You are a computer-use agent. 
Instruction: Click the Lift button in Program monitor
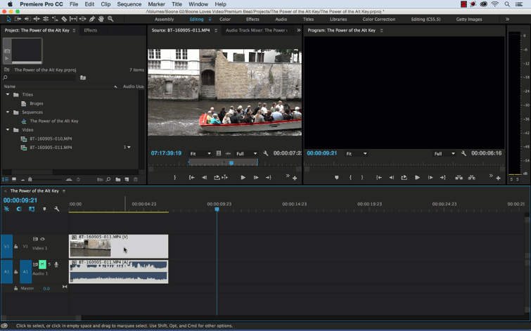pos(459,177)
